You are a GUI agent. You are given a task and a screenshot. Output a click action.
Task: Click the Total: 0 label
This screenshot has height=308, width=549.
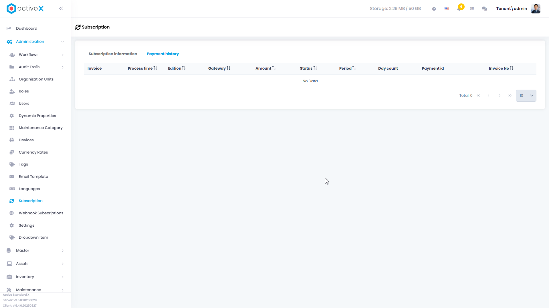click(466, 96)
